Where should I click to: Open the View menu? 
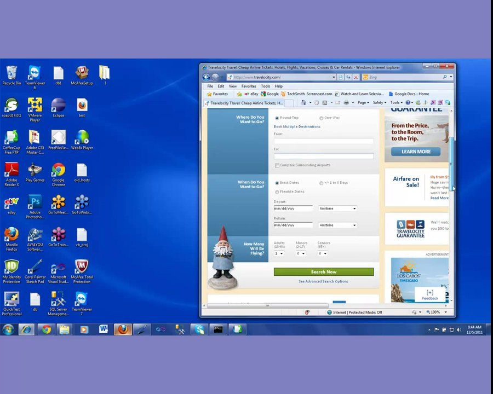(x=233, y=86)
